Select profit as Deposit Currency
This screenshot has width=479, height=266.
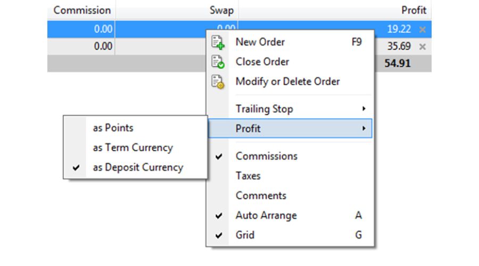[x=137, y=167]
